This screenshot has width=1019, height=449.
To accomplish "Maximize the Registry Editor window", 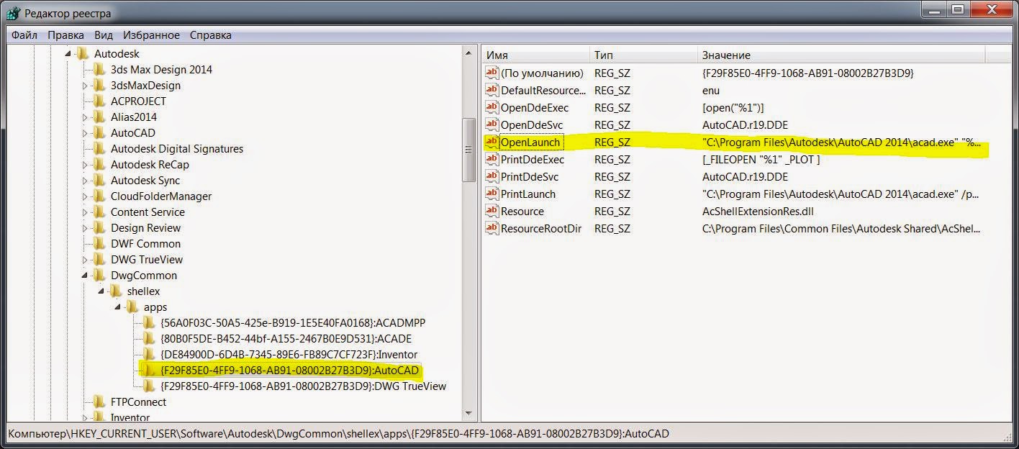I will coord(957,9).
